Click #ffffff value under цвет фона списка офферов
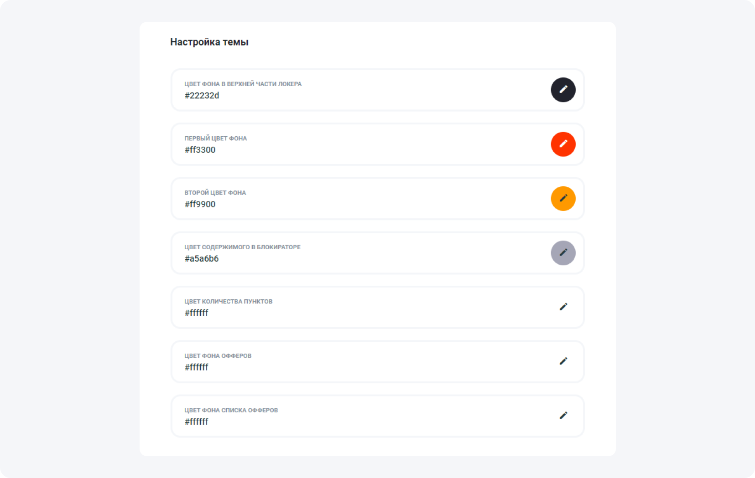 click(196, 421)
